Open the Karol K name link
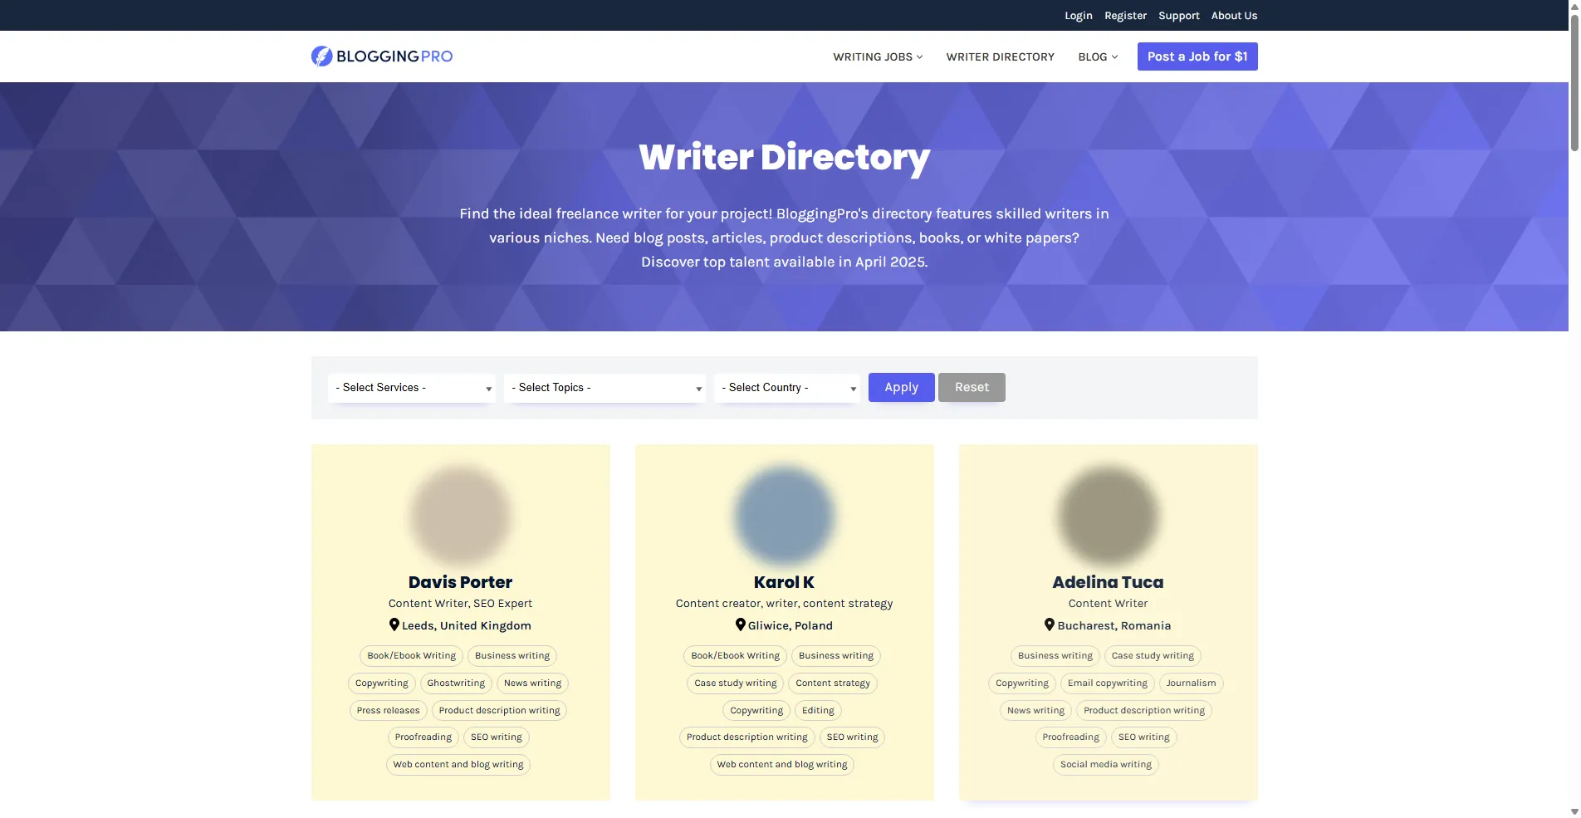 (785, 582)
